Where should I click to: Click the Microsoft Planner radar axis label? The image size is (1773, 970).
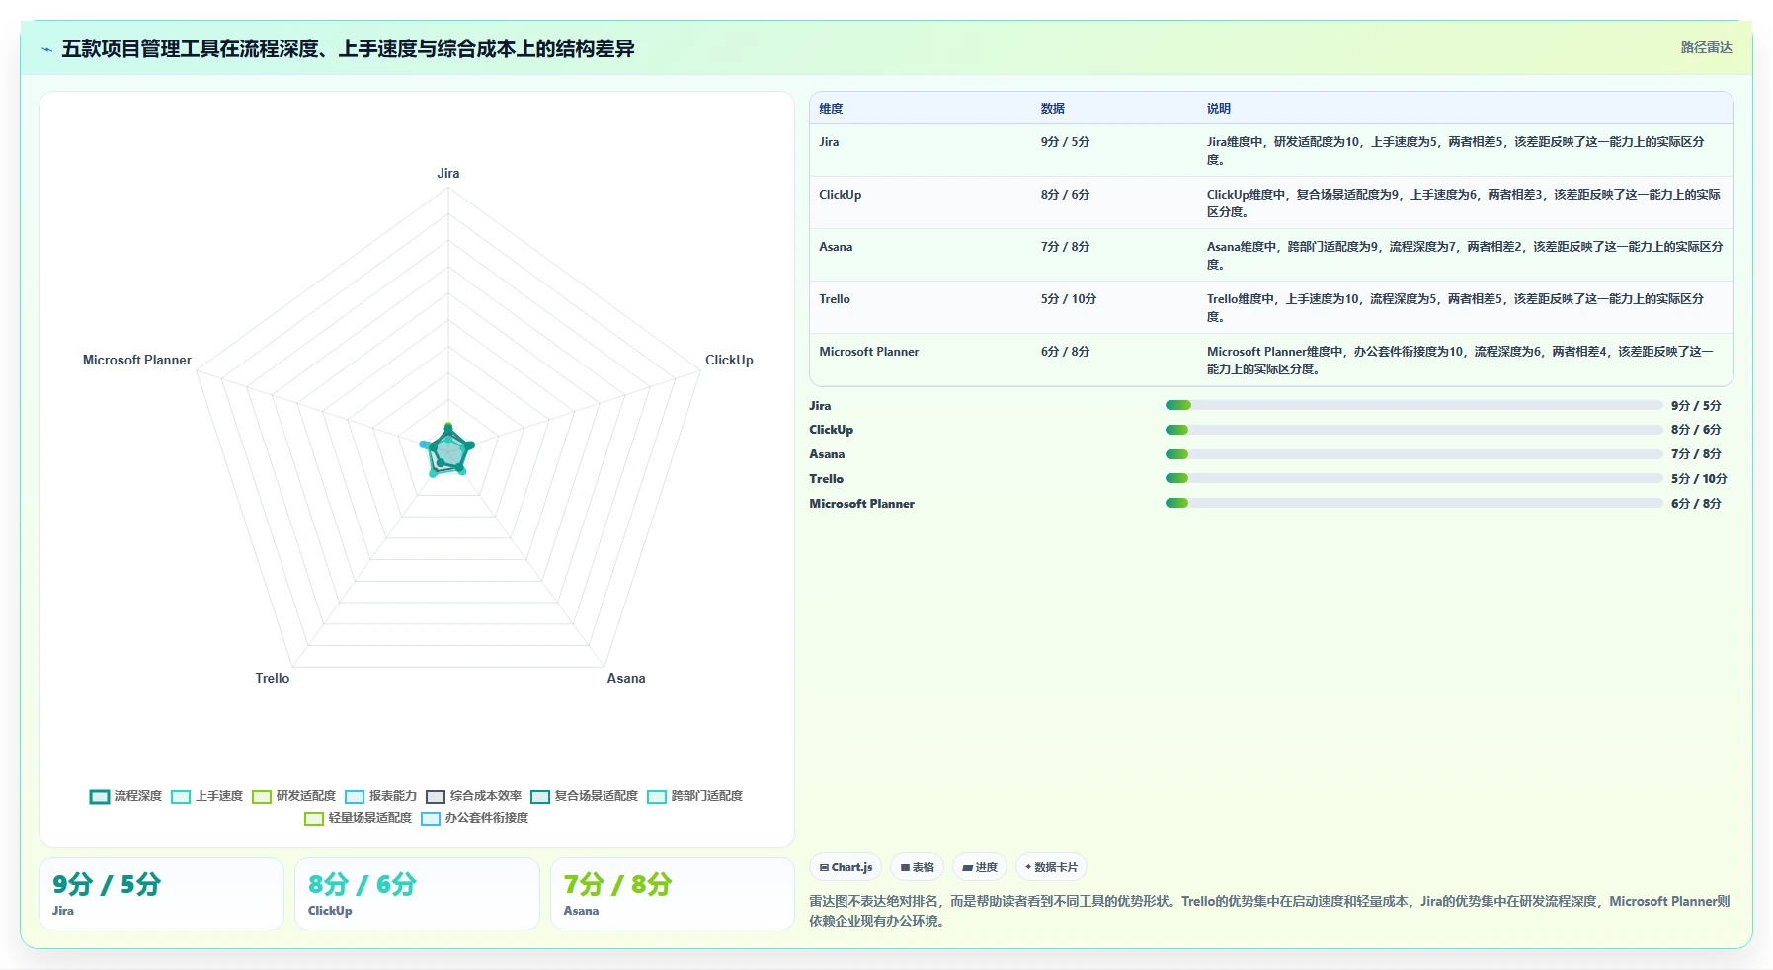(x=137, y=360)
